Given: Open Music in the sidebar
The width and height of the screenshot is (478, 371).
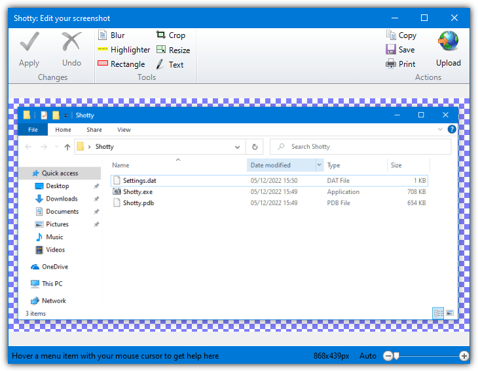Looking at the screenshot, I should (x=54, y=237).
